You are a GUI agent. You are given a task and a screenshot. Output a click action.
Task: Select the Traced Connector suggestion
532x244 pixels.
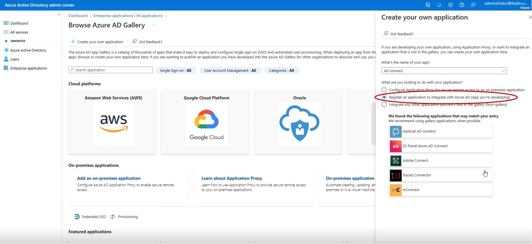coord(441,175)
